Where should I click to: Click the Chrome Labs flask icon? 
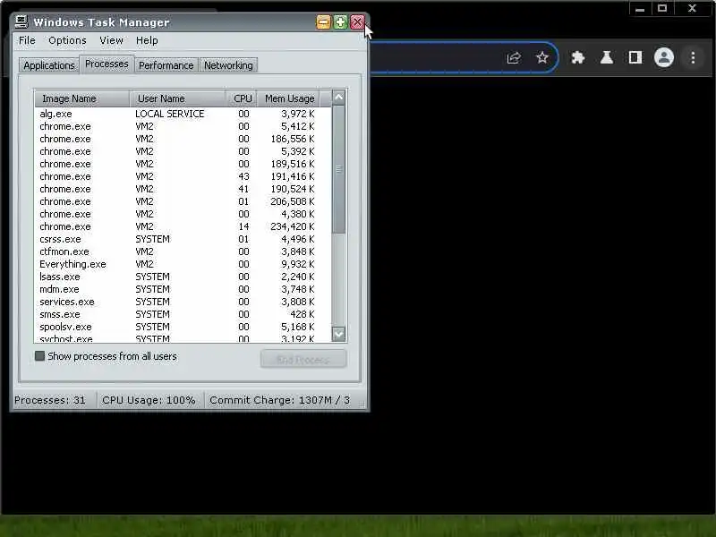coord(607,57)
